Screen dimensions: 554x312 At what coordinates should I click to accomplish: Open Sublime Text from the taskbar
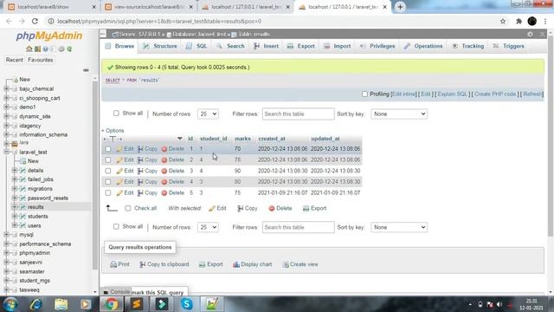point(137,304)
